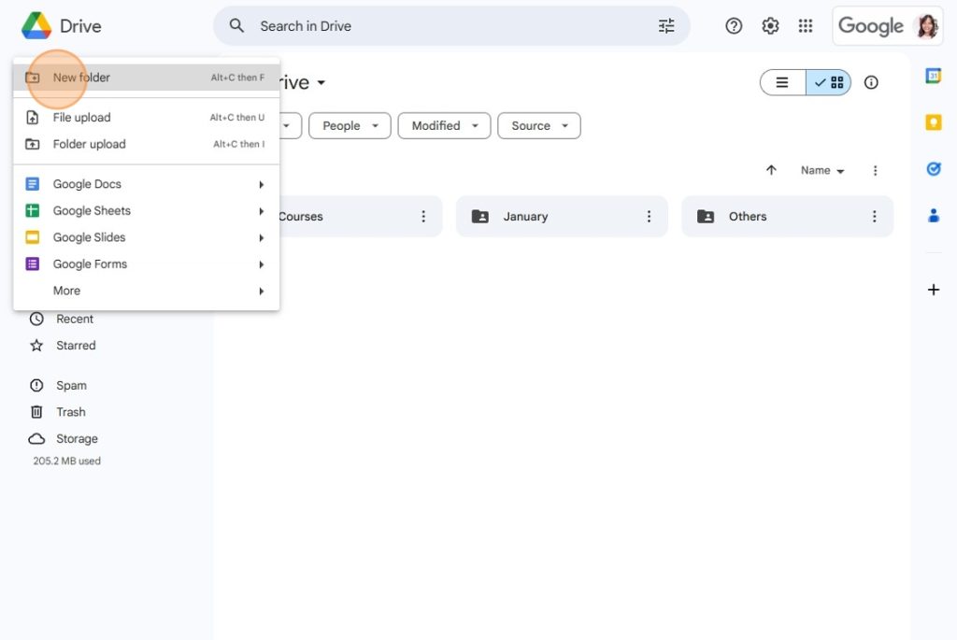Open the Google Tasks side panel

coord(934,169)
